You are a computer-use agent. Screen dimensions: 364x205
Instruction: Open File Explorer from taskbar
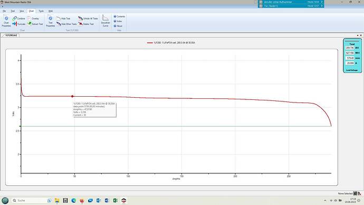pyautogui.click(x=57, y=200)
